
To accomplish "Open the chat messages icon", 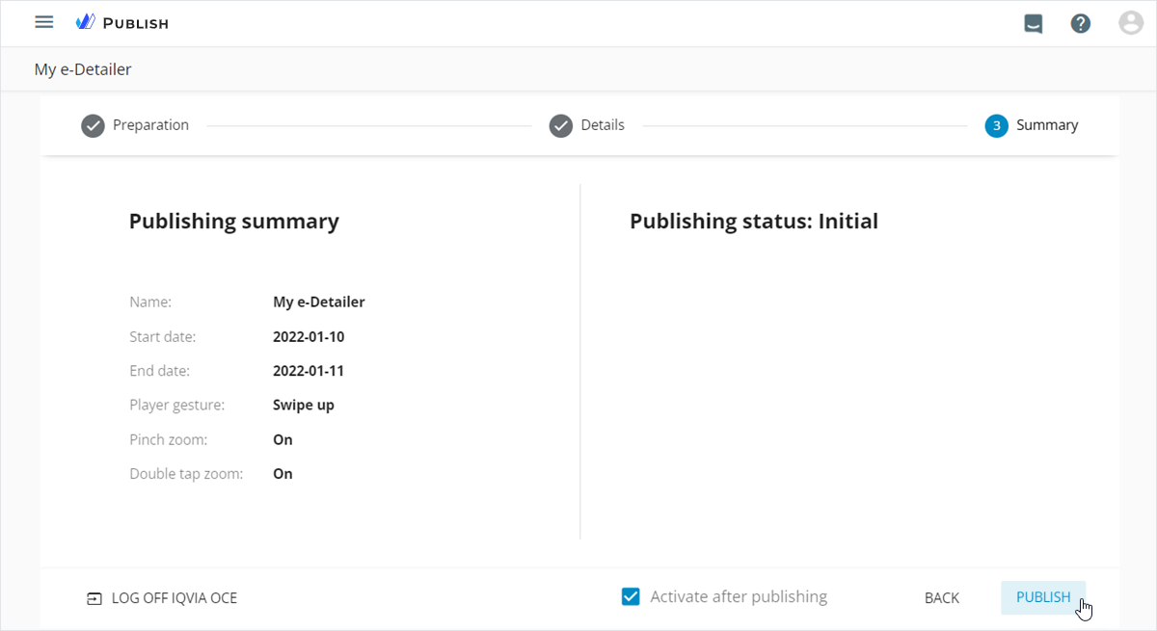I will [1034, 23].
